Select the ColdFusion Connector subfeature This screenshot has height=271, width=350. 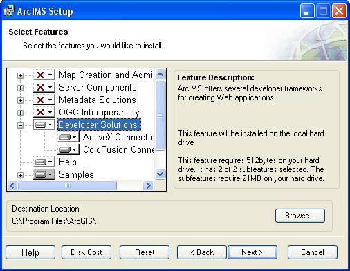tap(119, 149)
